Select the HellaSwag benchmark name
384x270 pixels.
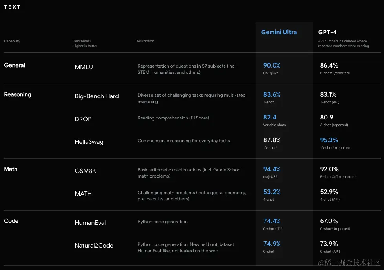click(x=89, y=142)
